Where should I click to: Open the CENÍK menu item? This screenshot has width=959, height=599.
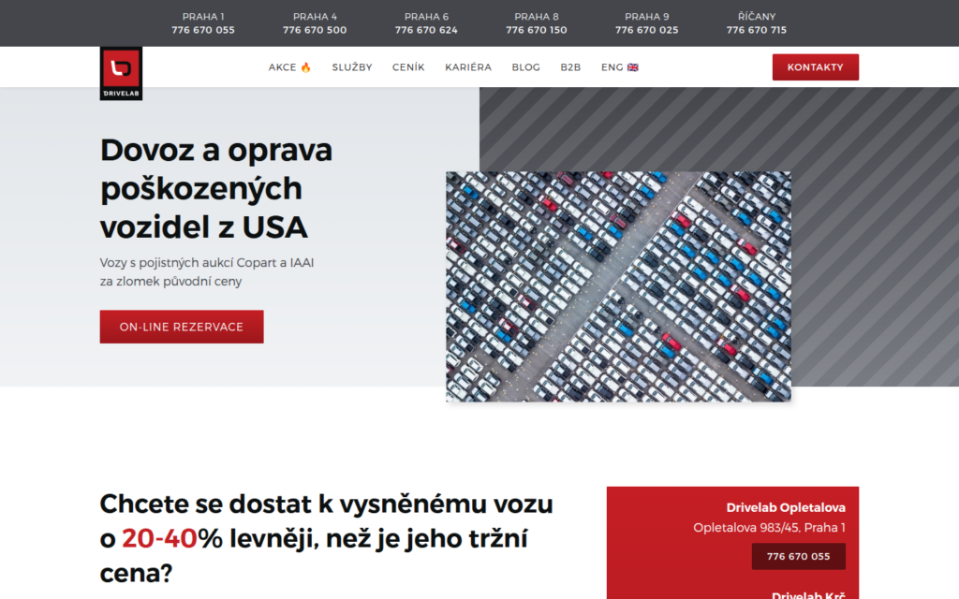tap(408, 67)
